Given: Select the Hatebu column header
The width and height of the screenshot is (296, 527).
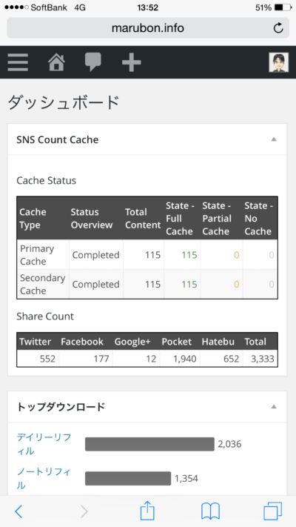Looking at the screenshot, I should [x=218, y=342].
